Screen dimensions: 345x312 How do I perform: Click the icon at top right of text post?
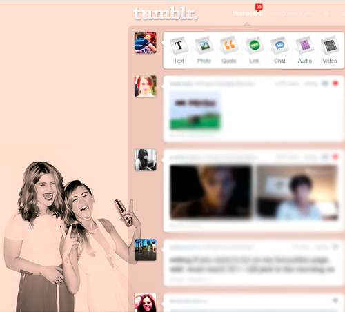coord(335,247)
